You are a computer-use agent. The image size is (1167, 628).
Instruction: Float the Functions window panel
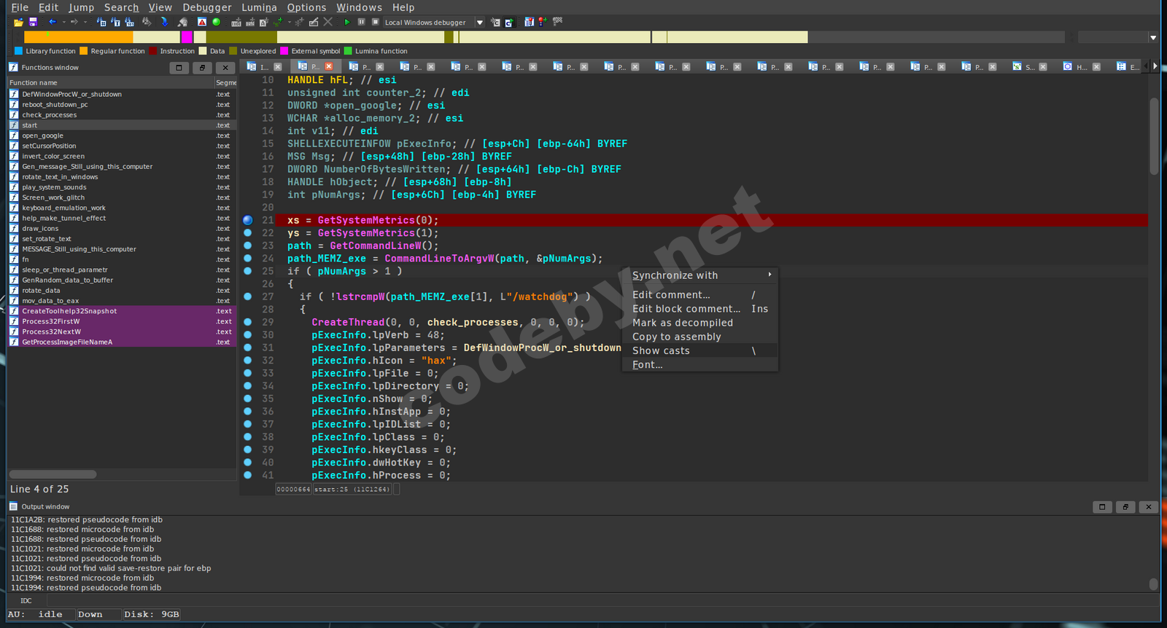pyautogui.click(x=179, y=68)
